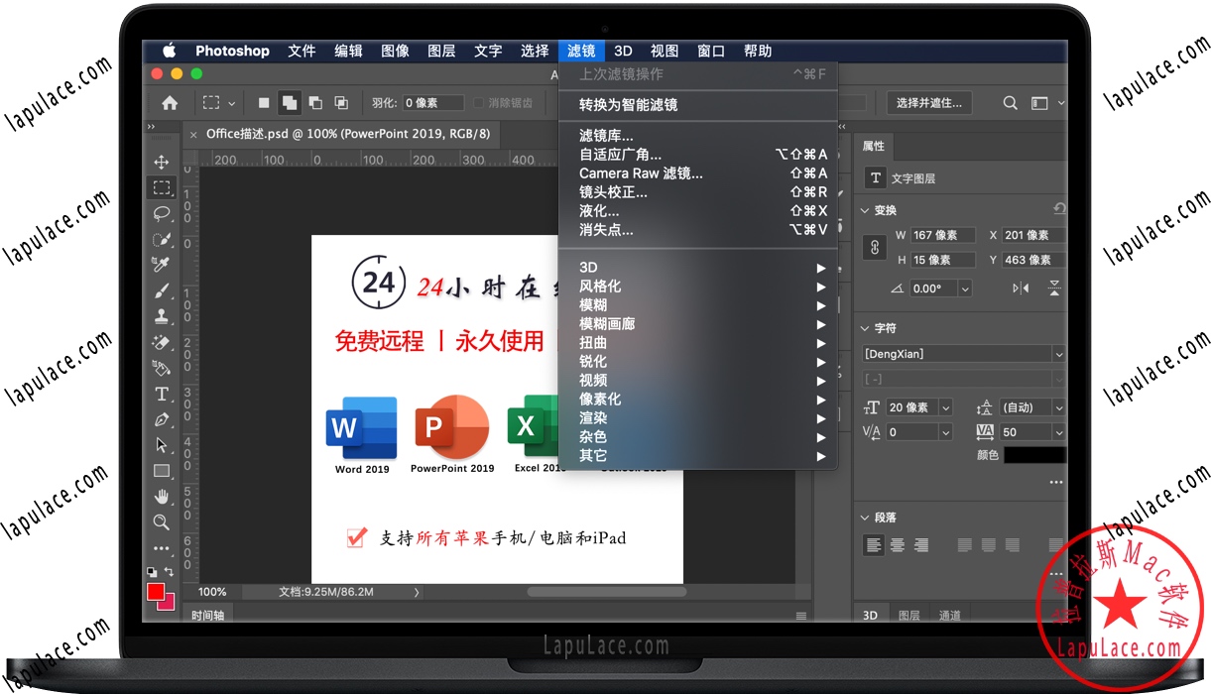Click the W width input field showing 167像素
This screenshot has width=1211, height=694.
[x=940, y=235]
